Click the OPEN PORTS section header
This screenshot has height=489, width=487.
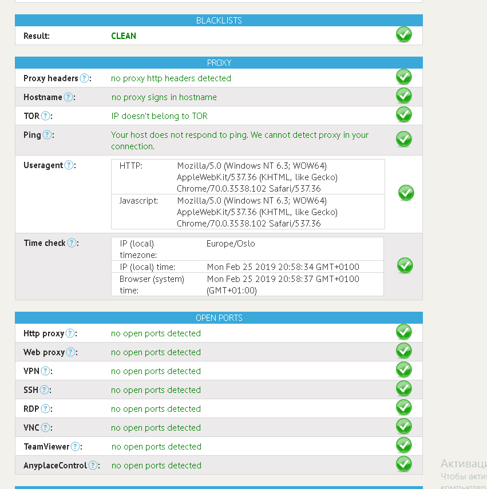219,318
